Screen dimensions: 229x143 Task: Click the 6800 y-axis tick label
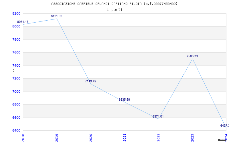tap(16, 105)
